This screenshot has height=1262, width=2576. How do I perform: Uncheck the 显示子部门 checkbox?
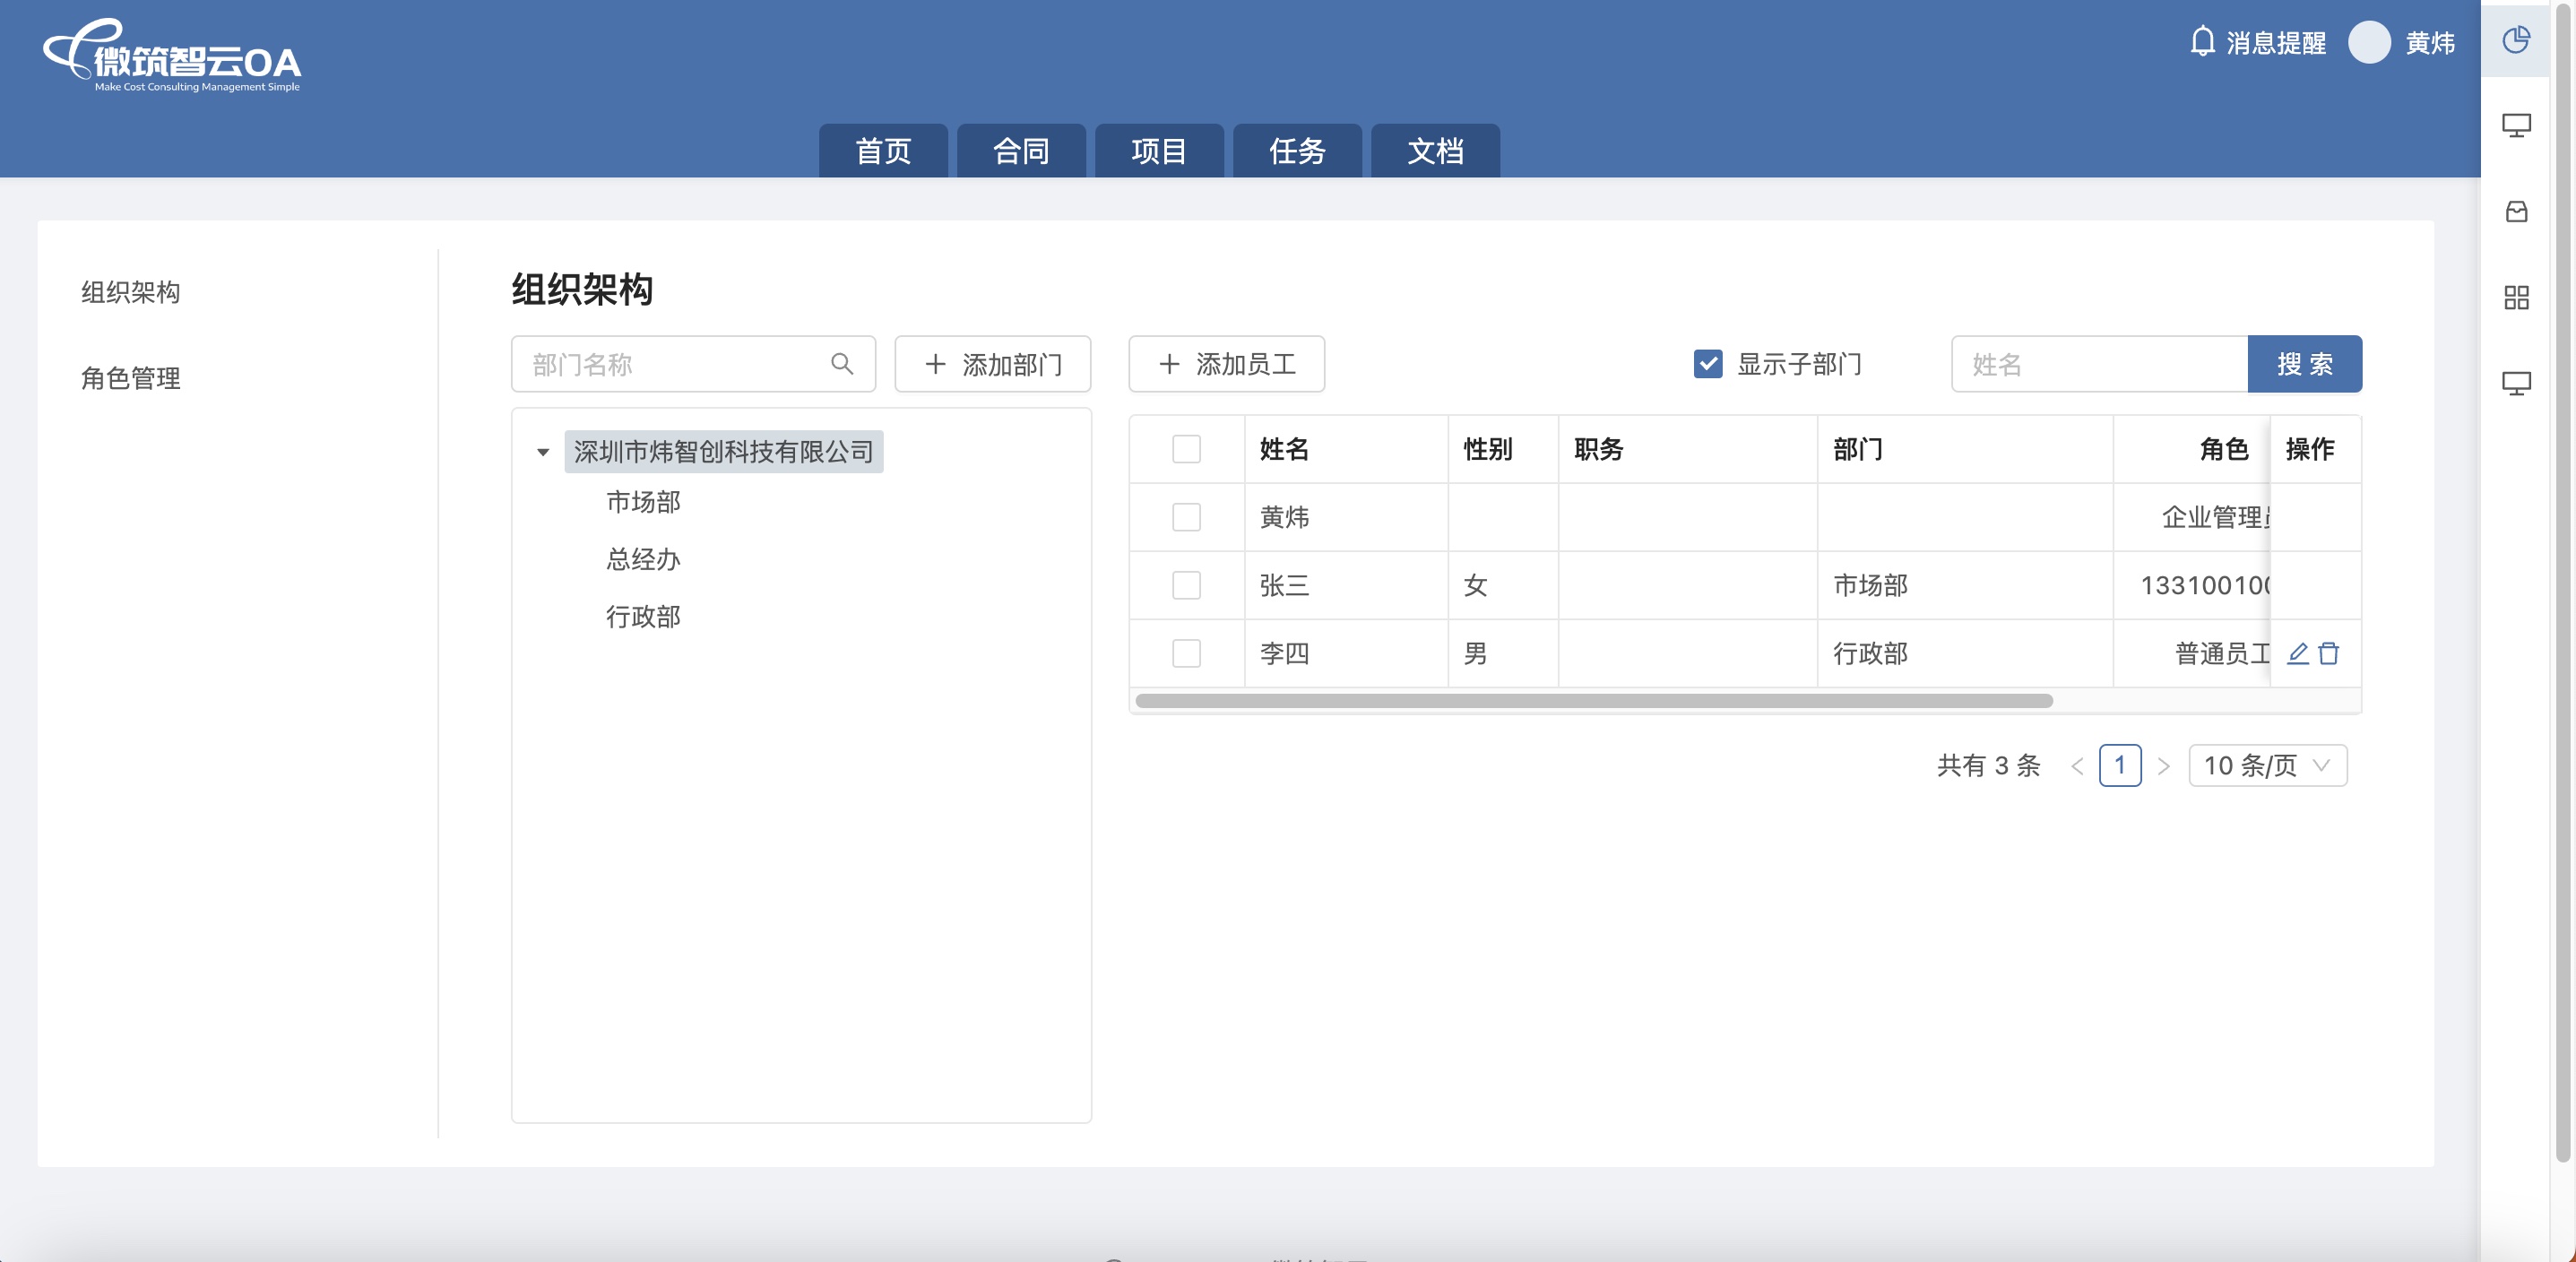(x=1708, y=364)
